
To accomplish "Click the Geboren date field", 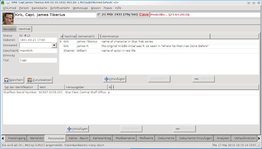I will click(x=38, y=40).
